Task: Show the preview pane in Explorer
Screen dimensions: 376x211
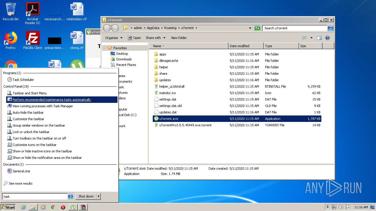Action: pos(319,38)
